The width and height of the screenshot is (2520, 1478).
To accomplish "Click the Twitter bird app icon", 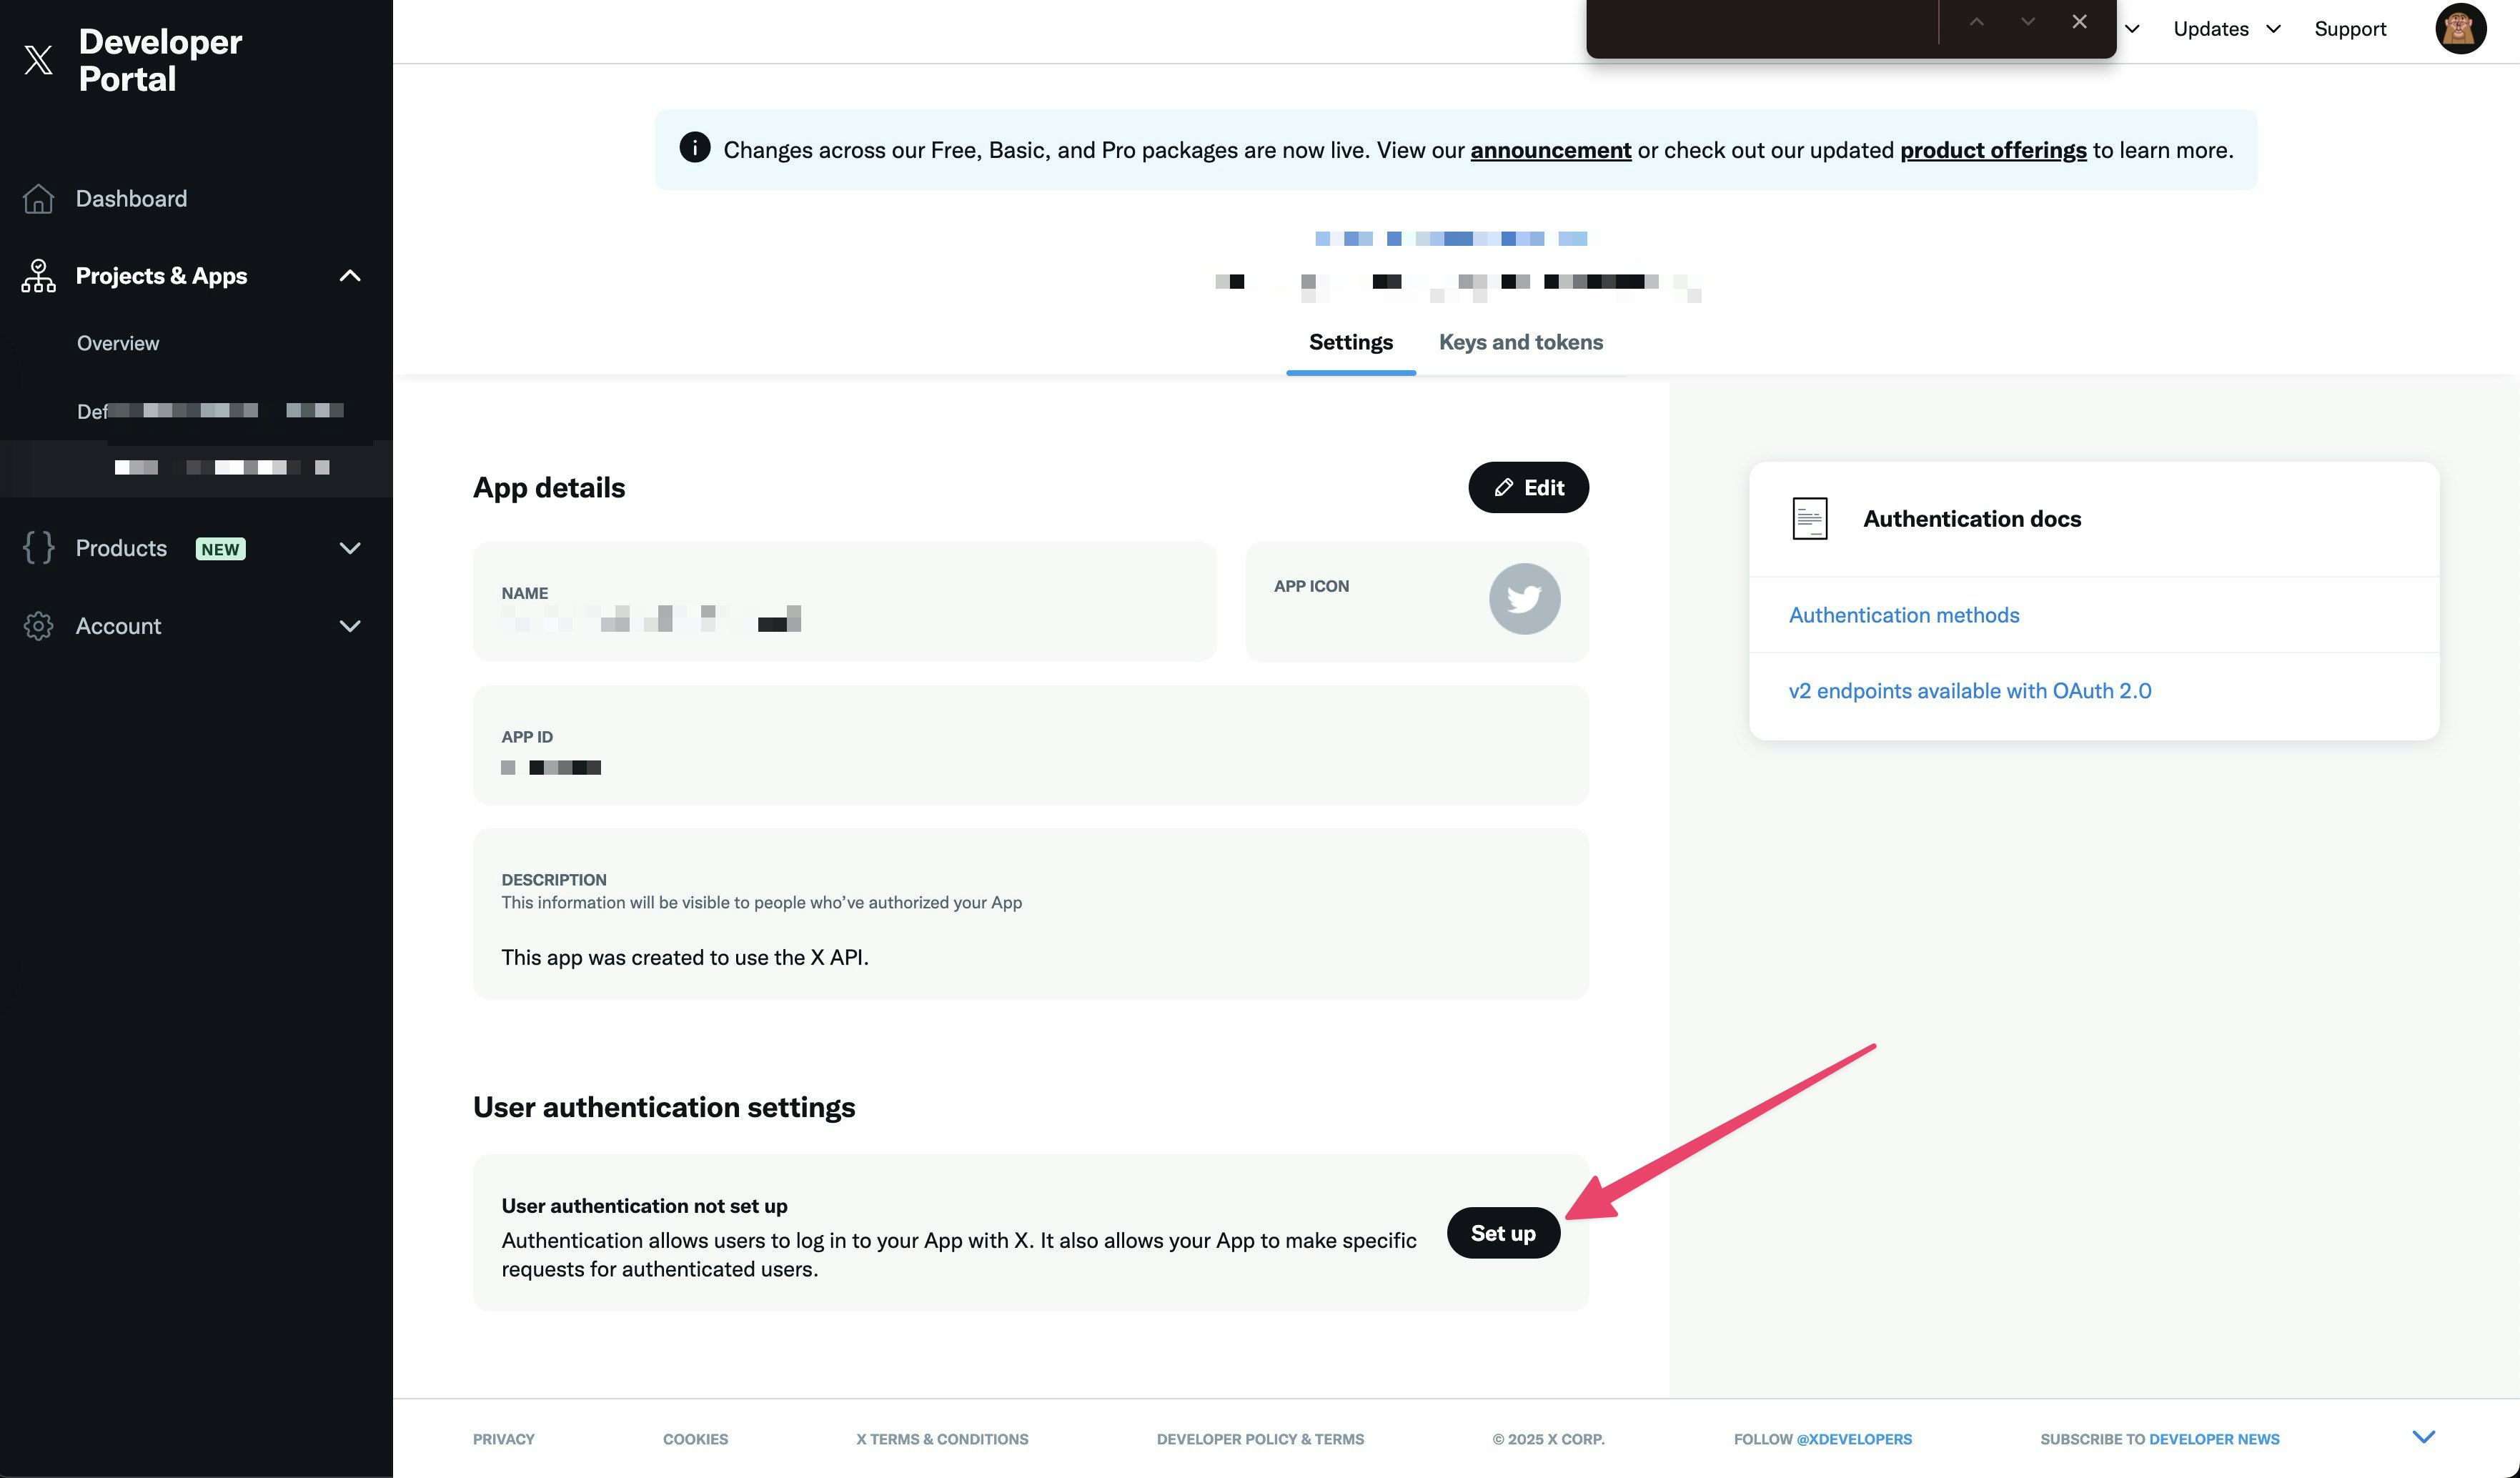I will point(1524,599).
